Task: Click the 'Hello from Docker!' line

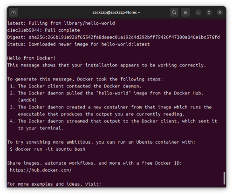Action: [x=31, y=58]
